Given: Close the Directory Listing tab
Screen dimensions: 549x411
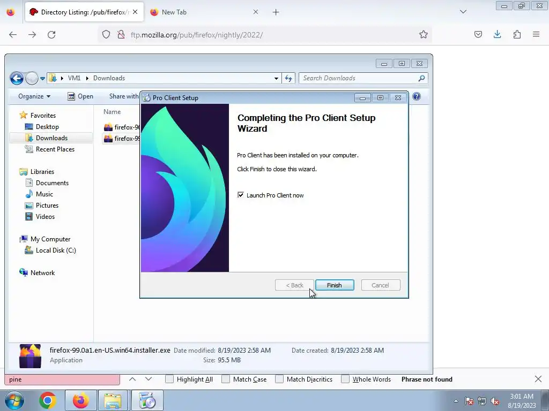Looking at the screenshot, I should coord(135,12).
